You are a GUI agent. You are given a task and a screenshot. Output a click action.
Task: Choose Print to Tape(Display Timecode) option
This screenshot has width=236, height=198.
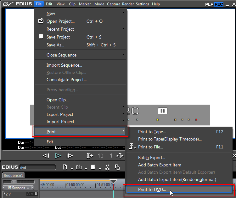coord(179,139)
